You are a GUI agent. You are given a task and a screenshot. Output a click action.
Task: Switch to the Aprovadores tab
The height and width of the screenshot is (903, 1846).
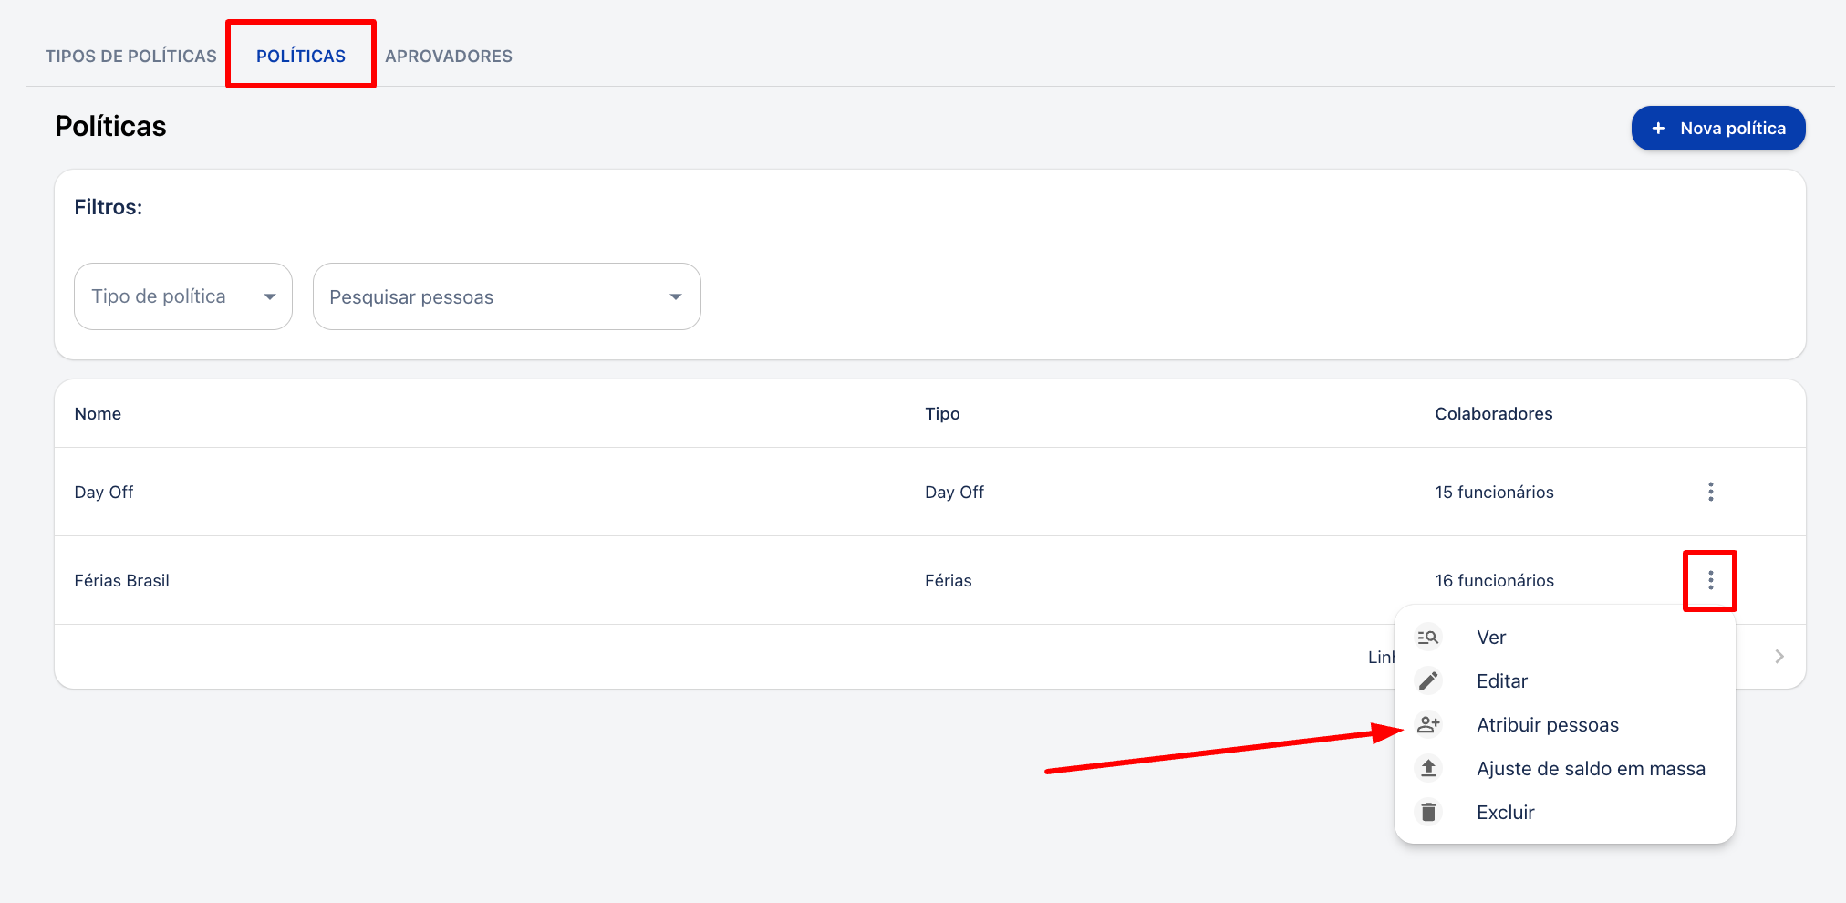pos(449,57)
